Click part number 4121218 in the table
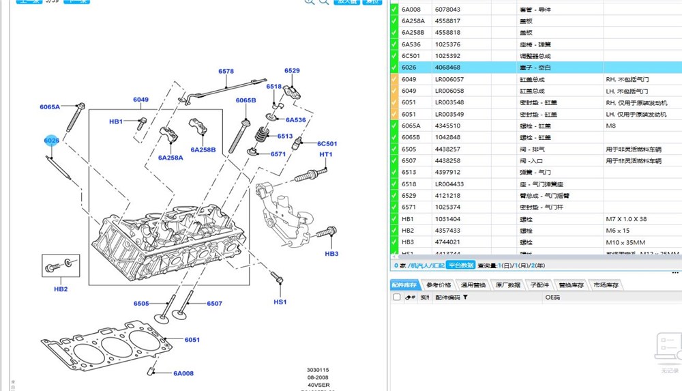682x391 pixels. (447, 195)
